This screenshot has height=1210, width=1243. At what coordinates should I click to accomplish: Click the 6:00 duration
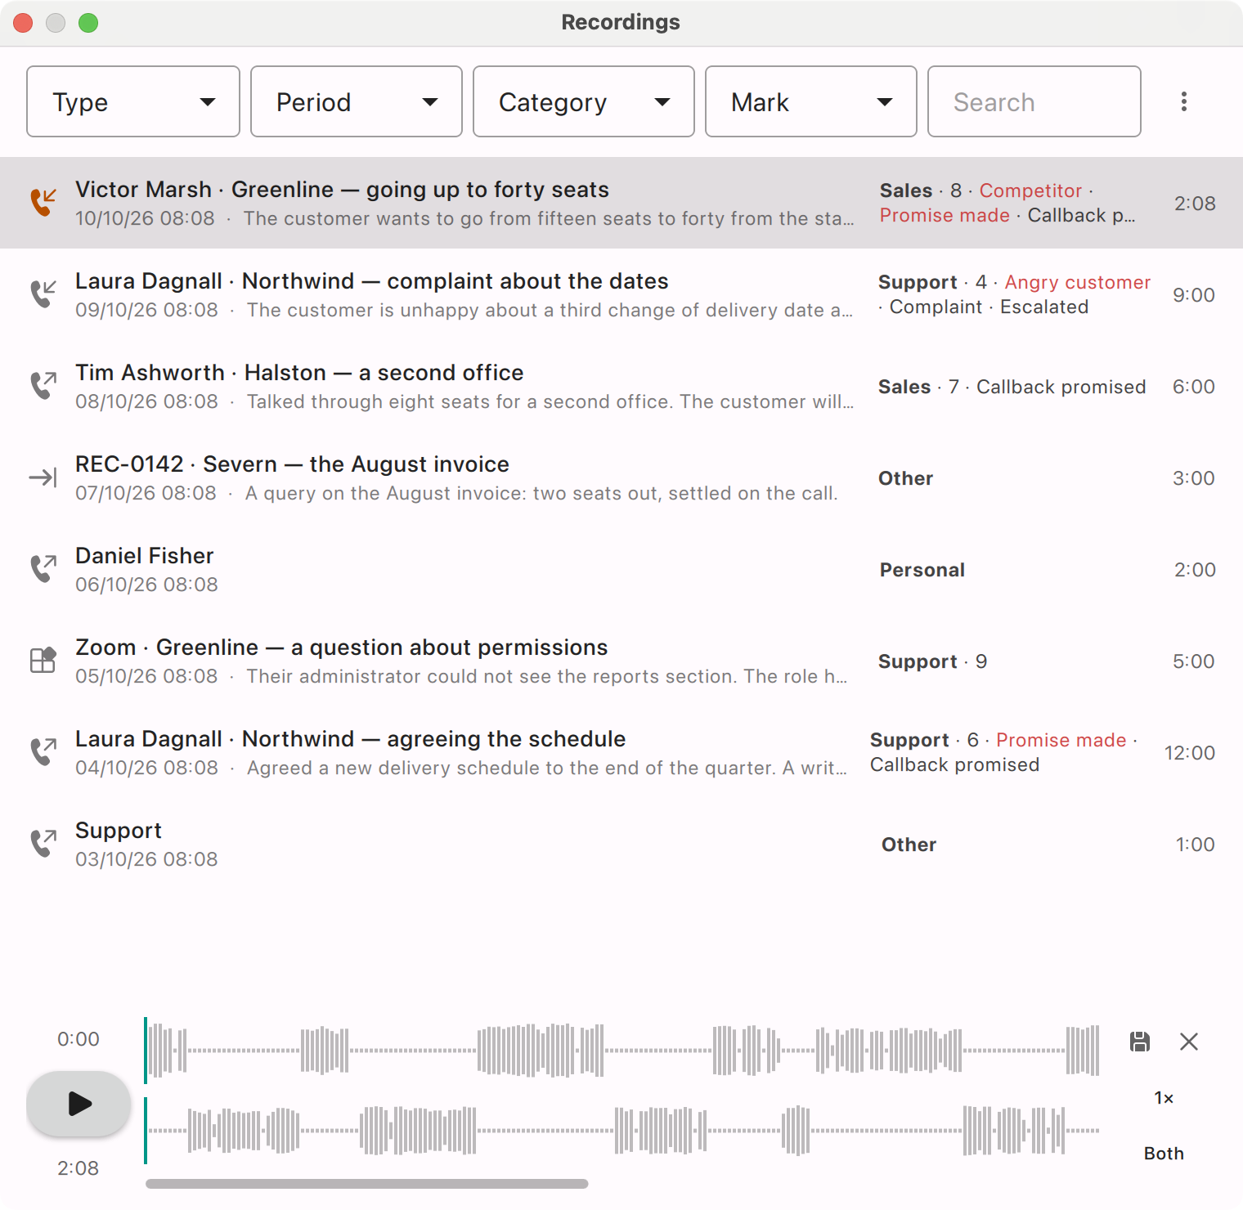(x=1193, y=387)
